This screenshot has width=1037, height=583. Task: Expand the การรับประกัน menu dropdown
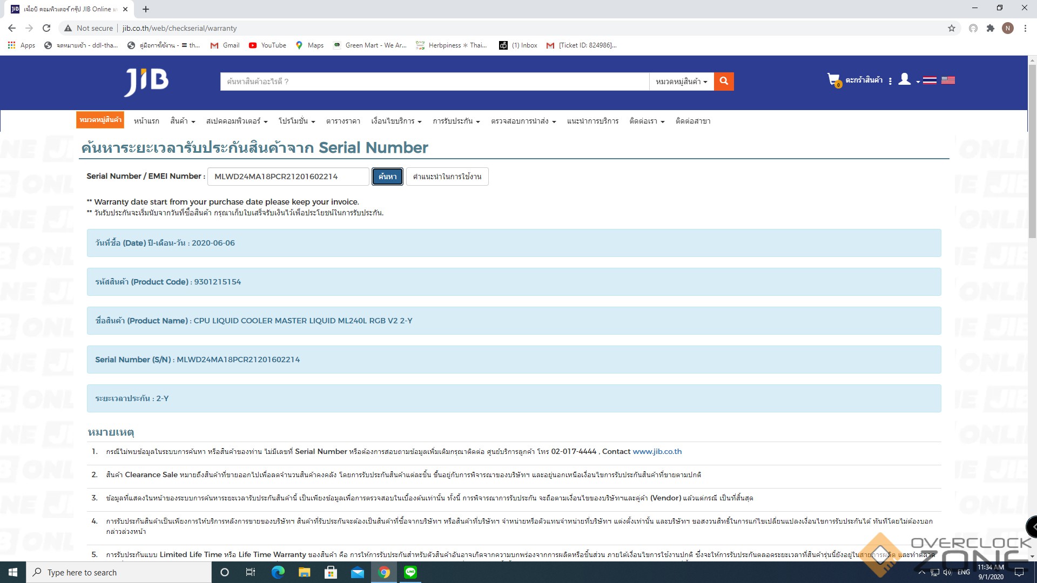tap(456, 121)
